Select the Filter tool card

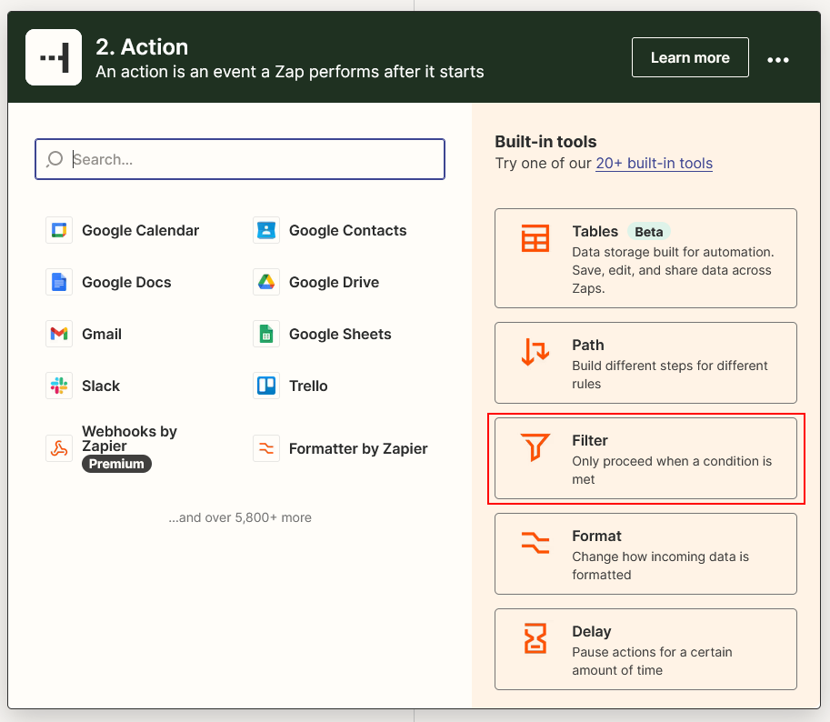pyautogui.click(x=645, y=458)
